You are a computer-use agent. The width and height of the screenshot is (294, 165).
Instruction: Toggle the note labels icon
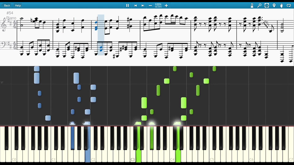267,5
